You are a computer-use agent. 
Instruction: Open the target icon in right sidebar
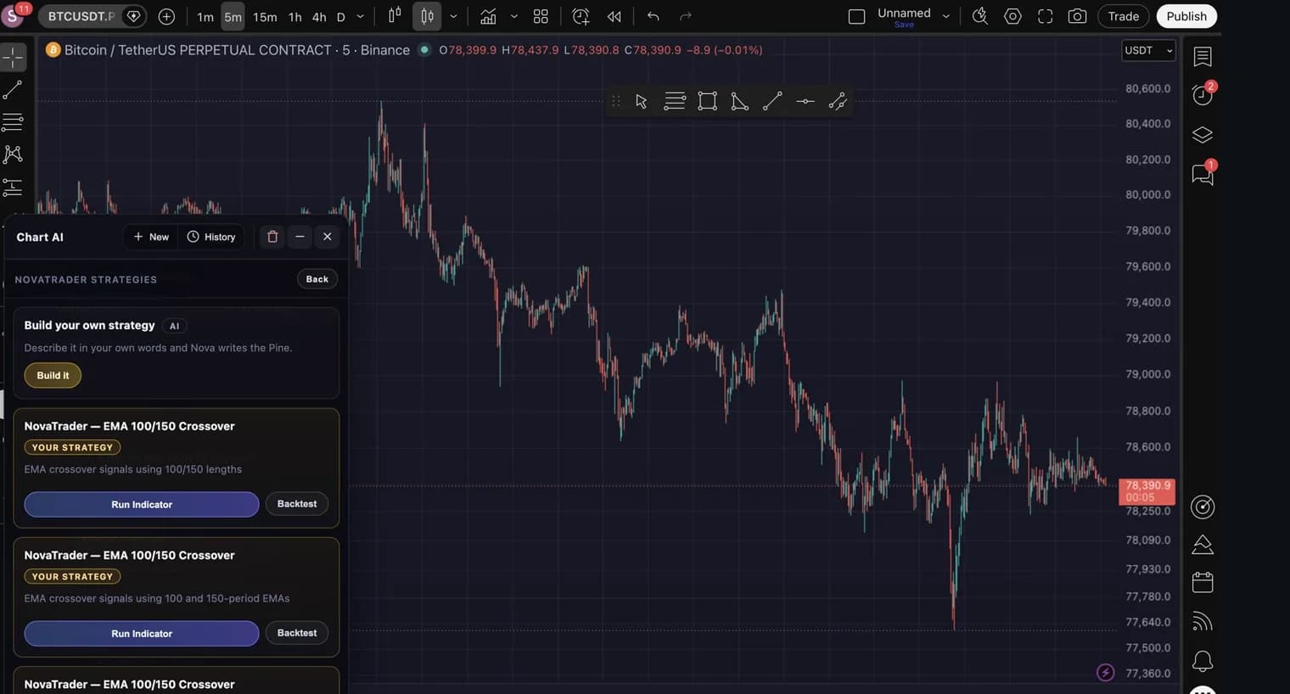tap(1203, 507)
